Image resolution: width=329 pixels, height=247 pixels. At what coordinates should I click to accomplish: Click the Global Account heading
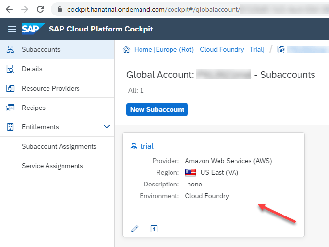coord(221,75)
